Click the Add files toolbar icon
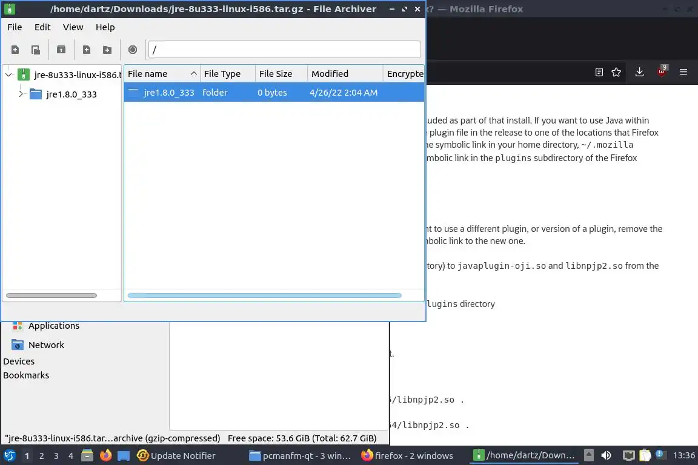The image size is (698, 465). pyautogui.click(x=87, y=50)
